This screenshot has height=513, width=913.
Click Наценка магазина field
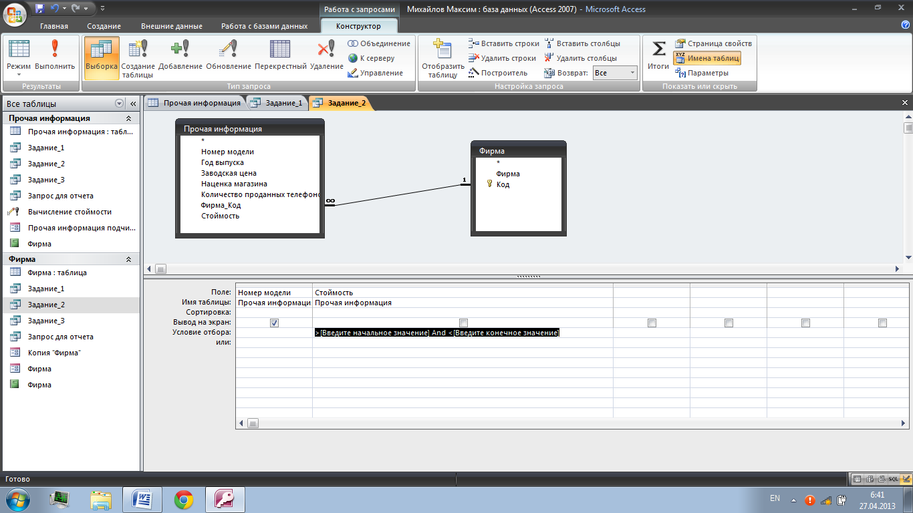coord(234,184)
